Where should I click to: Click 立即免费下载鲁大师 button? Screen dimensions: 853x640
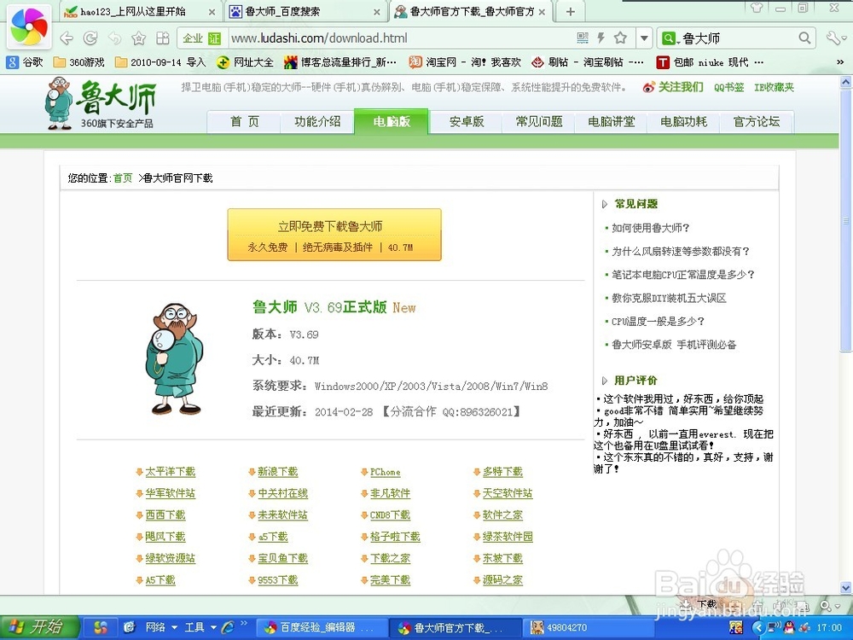334,235
